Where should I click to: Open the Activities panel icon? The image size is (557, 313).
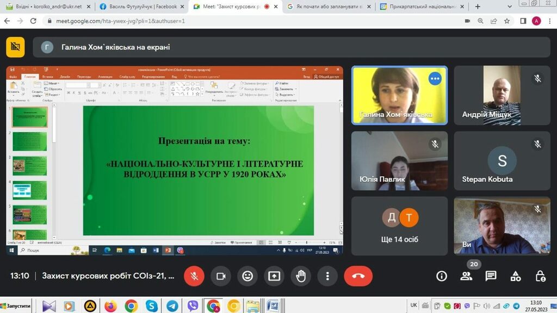pyautogui.click(x=516, y=276)
